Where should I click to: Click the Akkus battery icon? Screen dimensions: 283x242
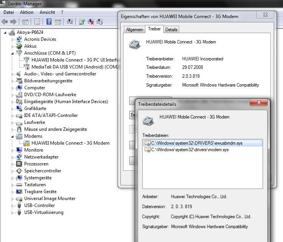[19, 46]
